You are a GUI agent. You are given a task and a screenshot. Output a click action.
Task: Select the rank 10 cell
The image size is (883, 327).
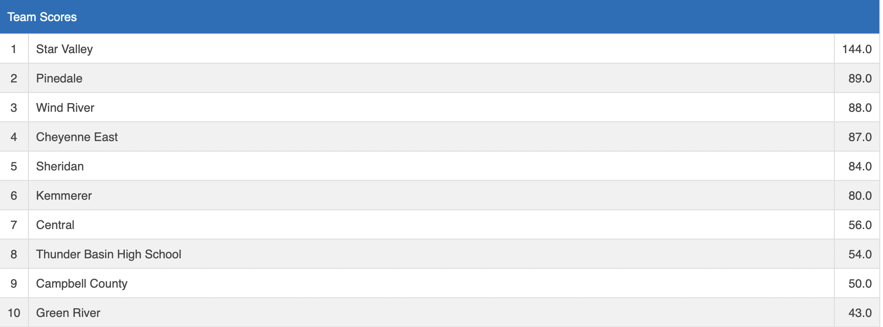[14, 313]
